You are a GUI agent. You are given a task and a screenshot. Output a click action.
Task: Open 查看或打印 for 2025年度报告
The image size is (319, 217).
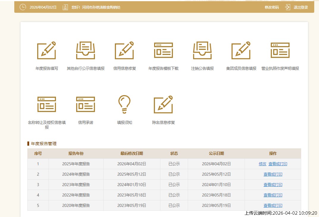tap(278, 164)
